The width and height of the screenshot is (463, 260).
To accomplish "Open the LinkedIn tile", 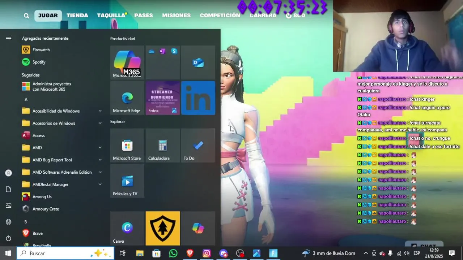I will (198, 97).
